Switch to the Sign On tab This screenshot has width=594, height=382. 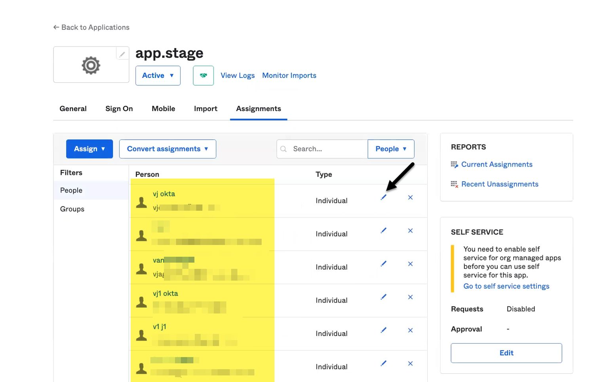(119, 109)
